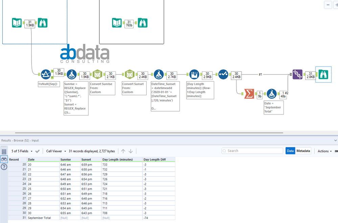This screenshot has width=338, height=223.
Task: Open the Actions dropdown
Action: click(x=324, y=151)
